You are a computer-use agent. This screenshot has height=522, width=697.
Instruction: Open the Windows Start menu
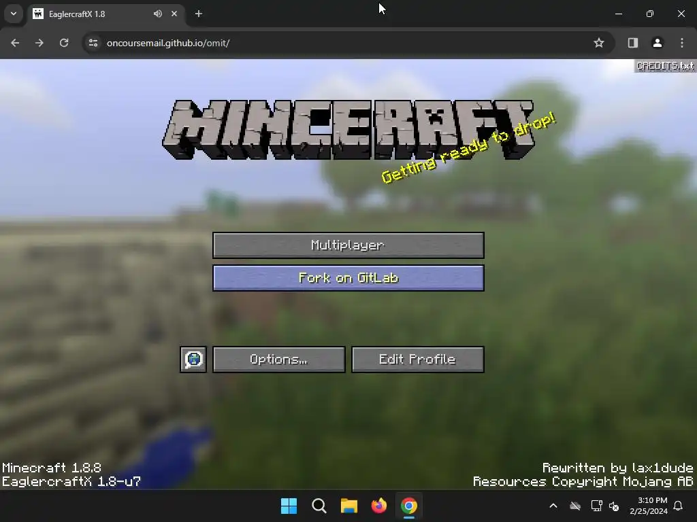pyautogui.click(x=289, y=506)
